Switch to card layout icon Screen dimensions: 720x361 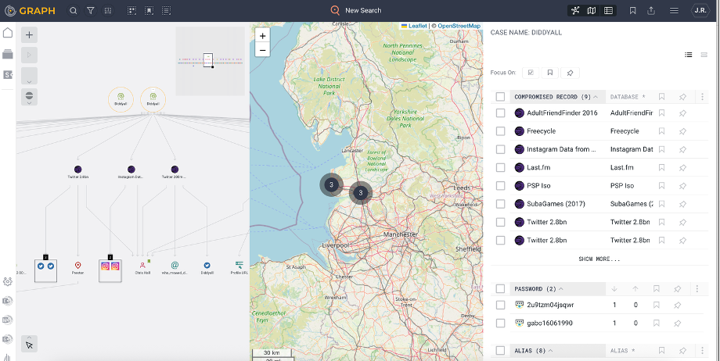click(704, 55)
